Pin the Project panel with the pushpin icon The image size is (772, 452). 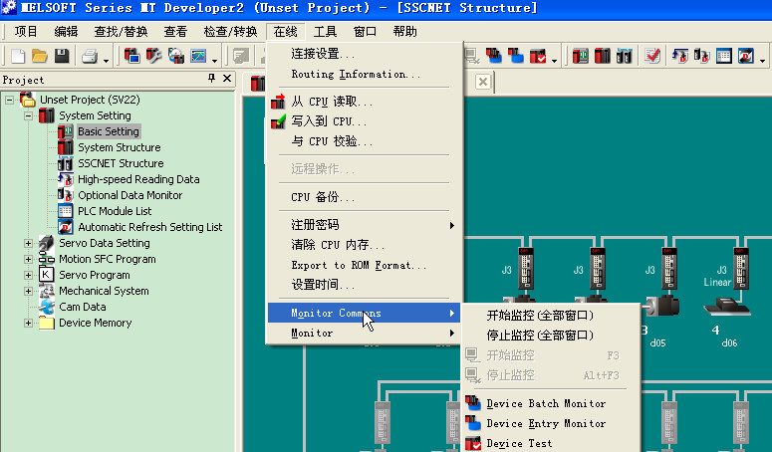(x=211, y=80)
